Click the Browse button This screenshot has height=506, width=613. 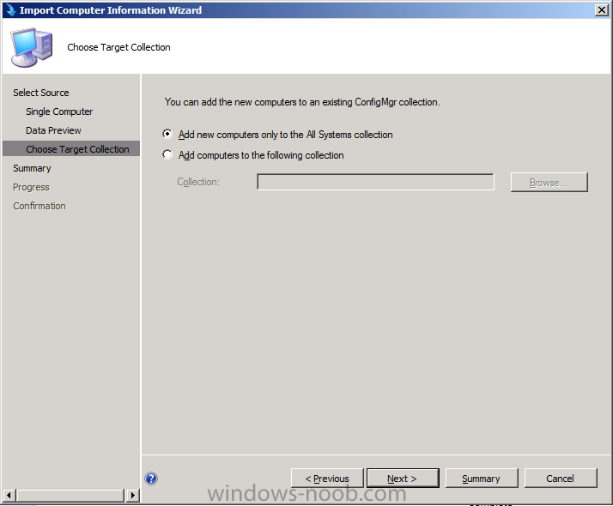[x=549, y=183]
